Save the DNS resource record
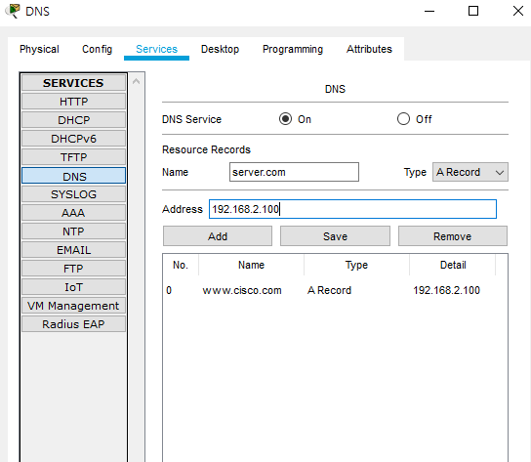The height and width of the screenshot is (462, 531). point(335,236)
